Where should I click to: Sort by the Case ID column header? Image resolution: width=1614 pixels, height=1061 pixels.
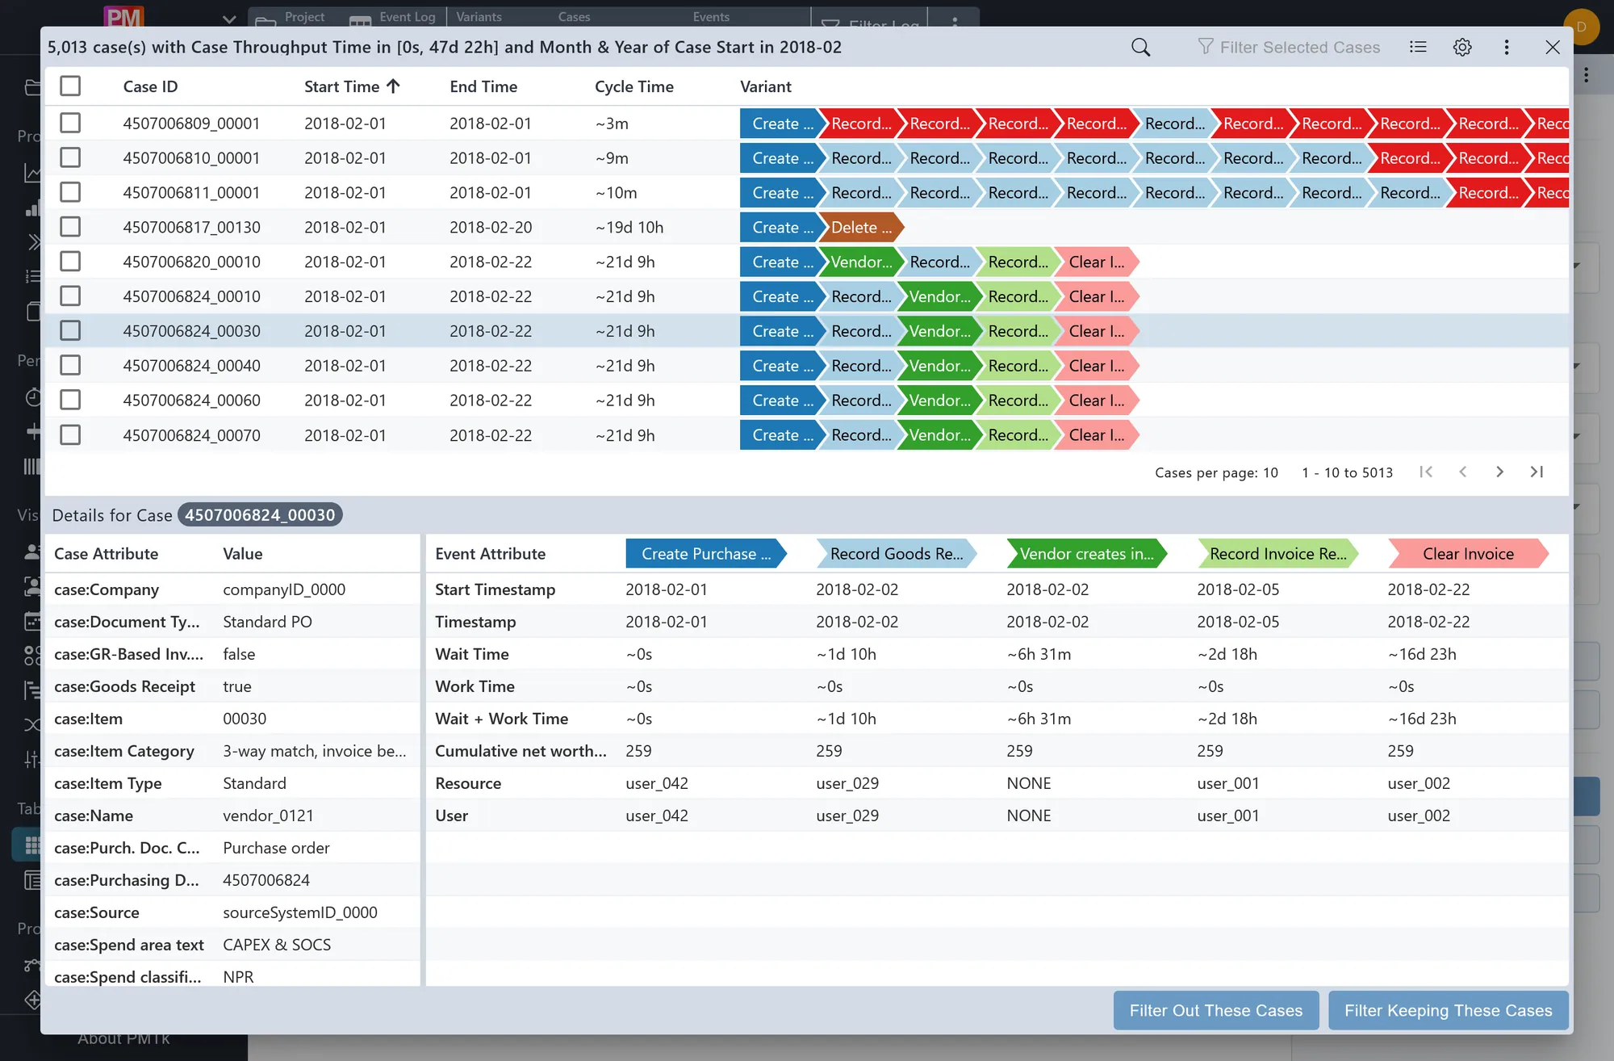coord(150,86)
